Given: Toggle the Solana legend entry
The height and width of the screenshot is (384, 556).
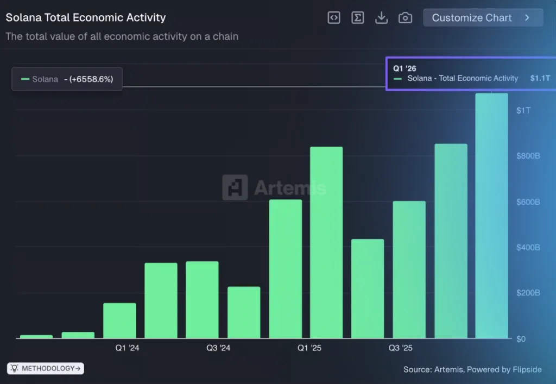Looking at the screenshot, I should point(67,79).
